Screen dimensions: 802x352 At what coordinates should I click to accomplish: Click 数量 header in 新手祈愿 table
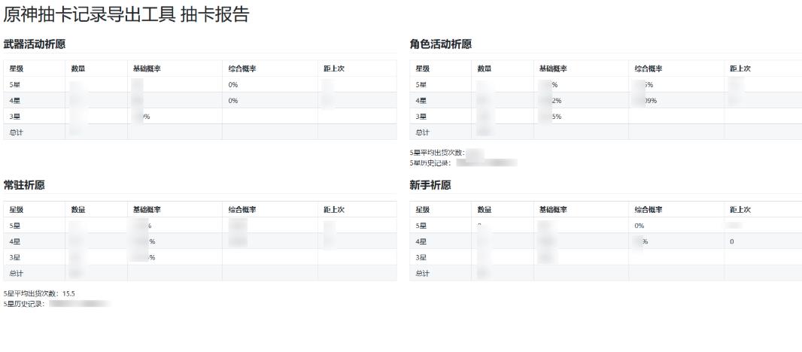point(485,210)
